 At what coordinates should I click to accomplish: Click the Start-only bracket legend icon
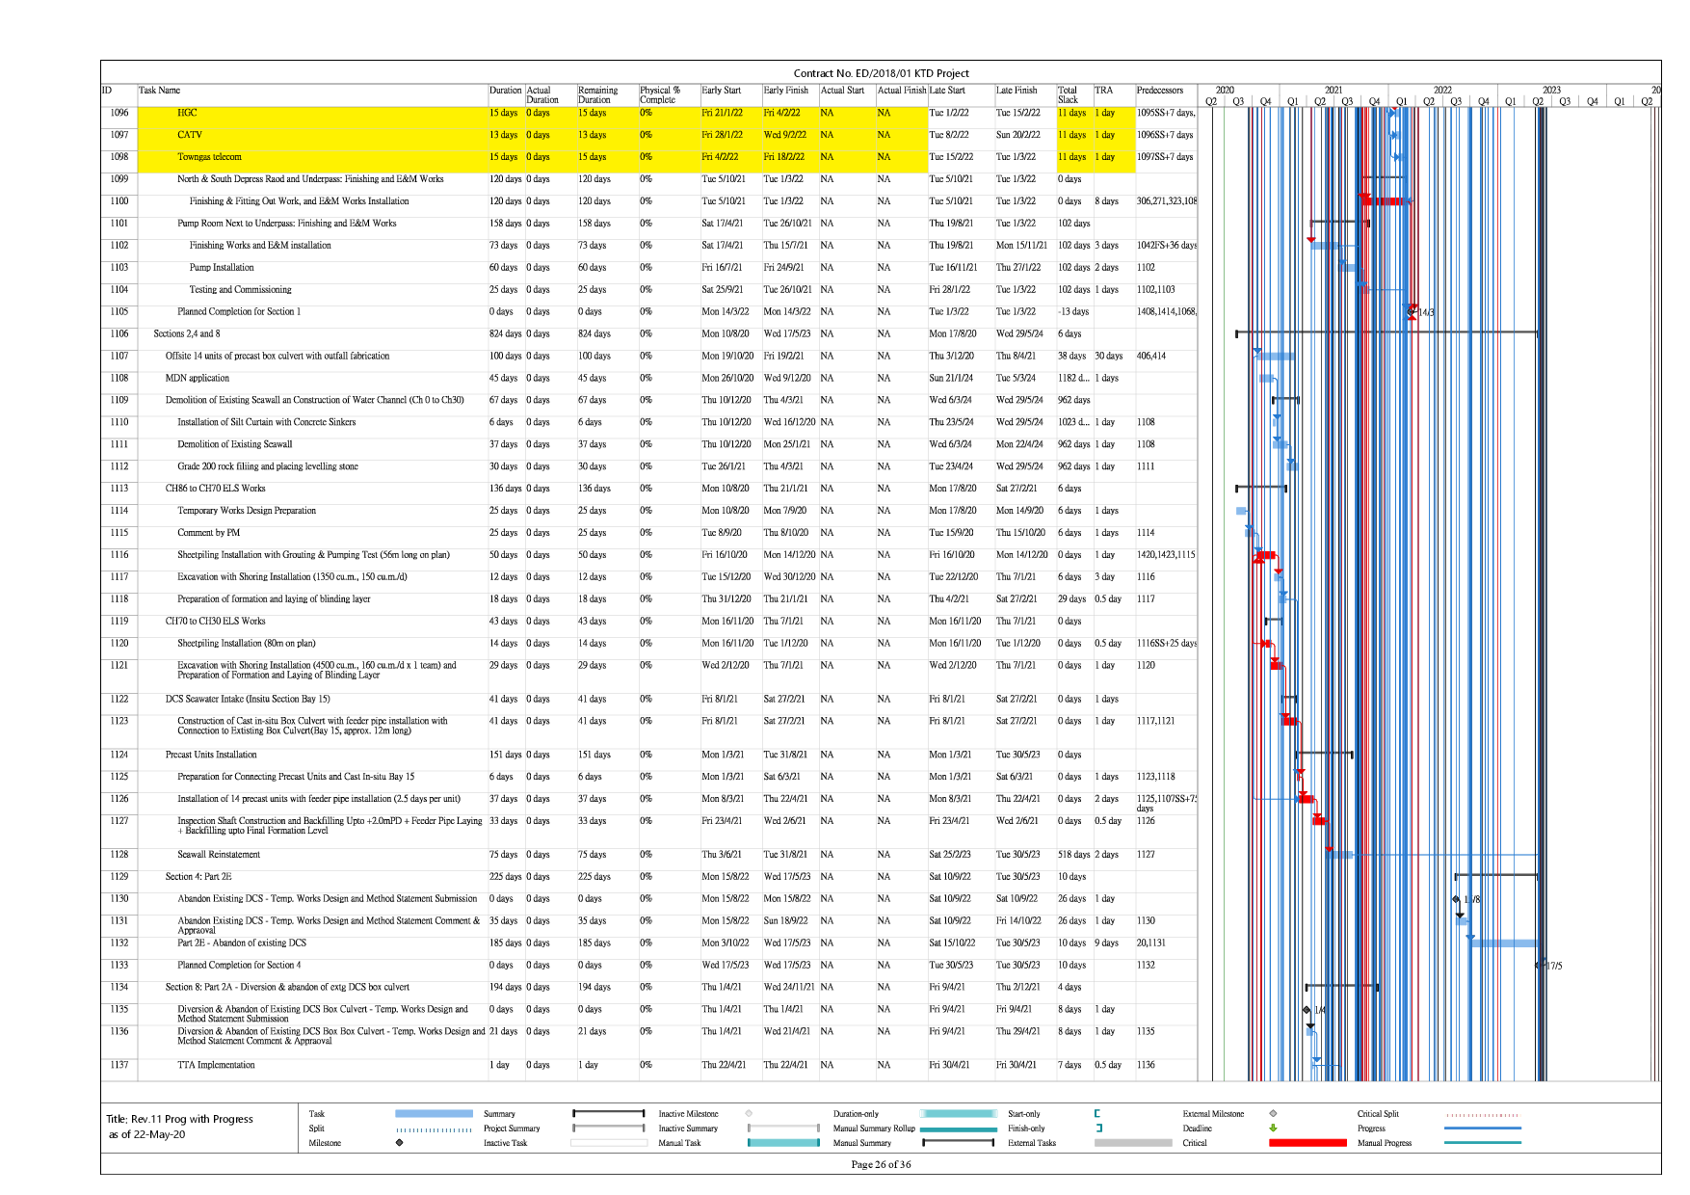coord(1097,1114)
